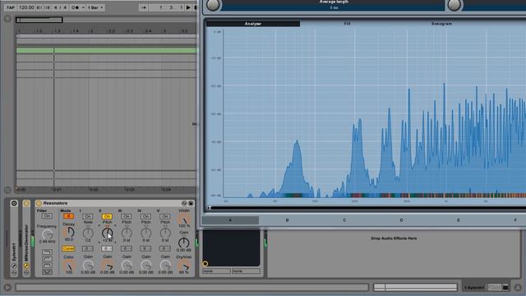Image resolution: width=526 pixels, height=296 pixels.
Task: Click the yellow XY control circle
Action: click(205, 264)
